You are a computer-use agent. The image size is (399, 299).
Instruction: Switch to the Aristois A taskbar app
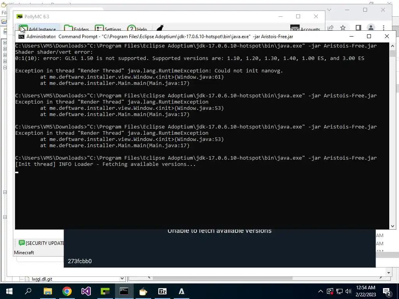(182, 291)
